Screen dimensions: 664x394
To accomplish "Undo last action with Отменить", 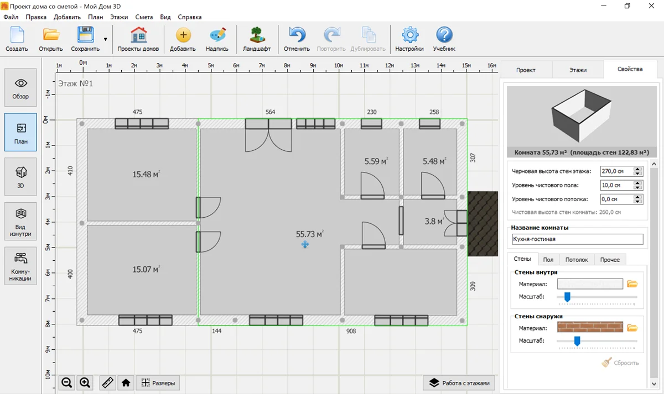I will [297, 39].
